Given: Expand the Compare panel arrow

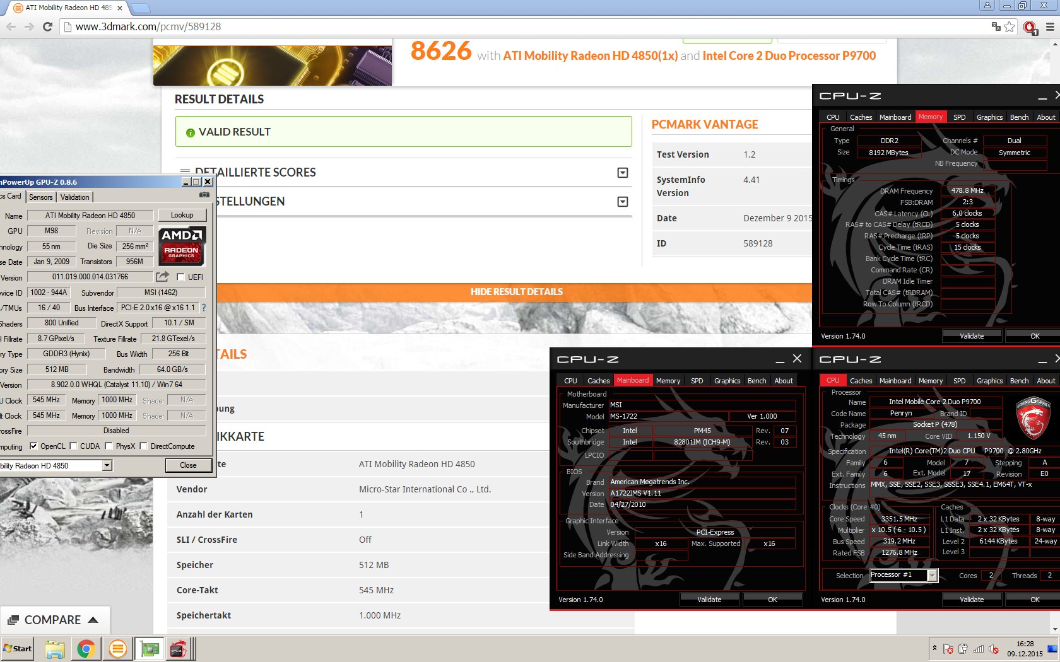Looking at the screenshot, I should point(93,620).
